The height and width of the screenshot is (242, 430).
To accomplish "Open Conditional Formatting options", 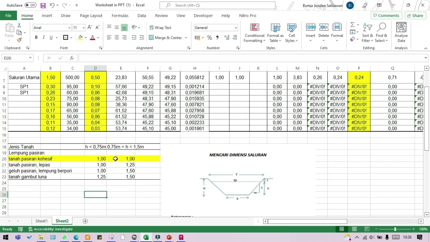I will [255, 33].
